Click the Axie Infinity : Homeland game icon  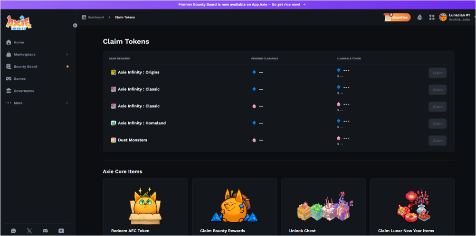[x=114, y=123]
